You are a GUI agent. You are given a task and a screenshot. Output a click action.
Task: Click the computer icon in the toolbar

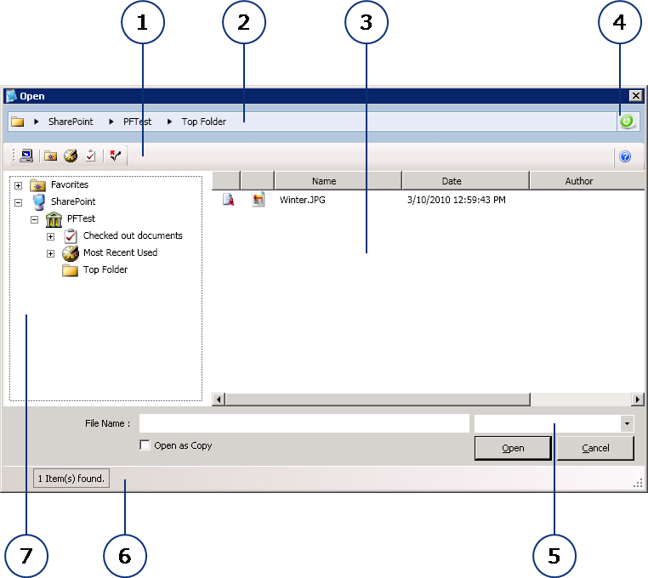(26, 156)
